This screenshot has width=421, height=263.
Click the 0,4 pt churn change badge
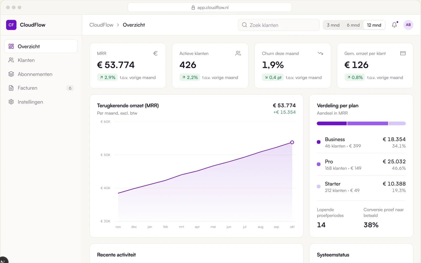(x=273, y=77)
